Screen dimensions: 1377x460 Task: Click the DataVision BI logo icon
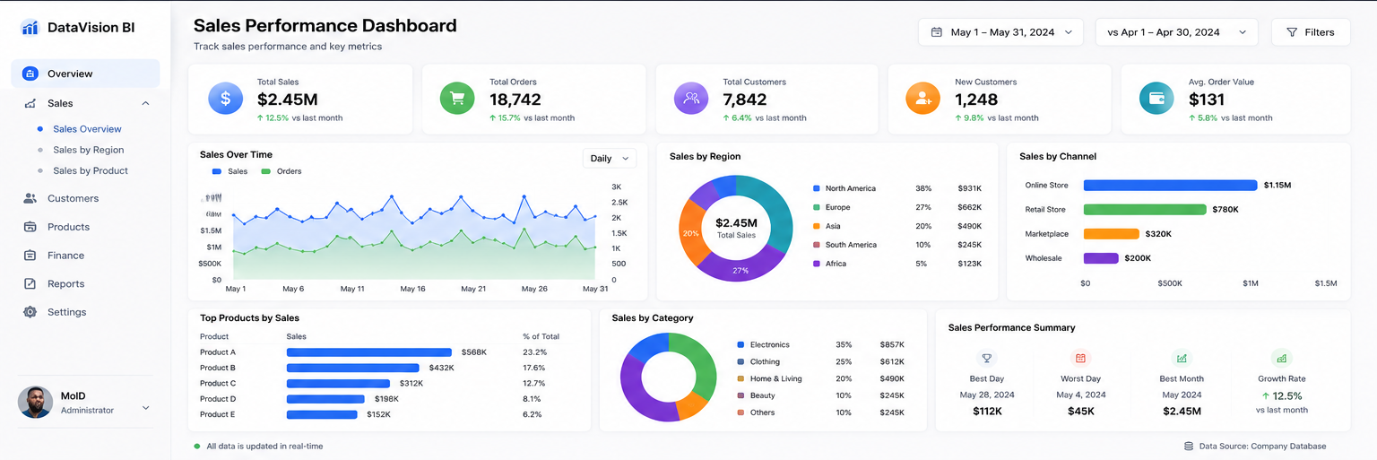30,28
